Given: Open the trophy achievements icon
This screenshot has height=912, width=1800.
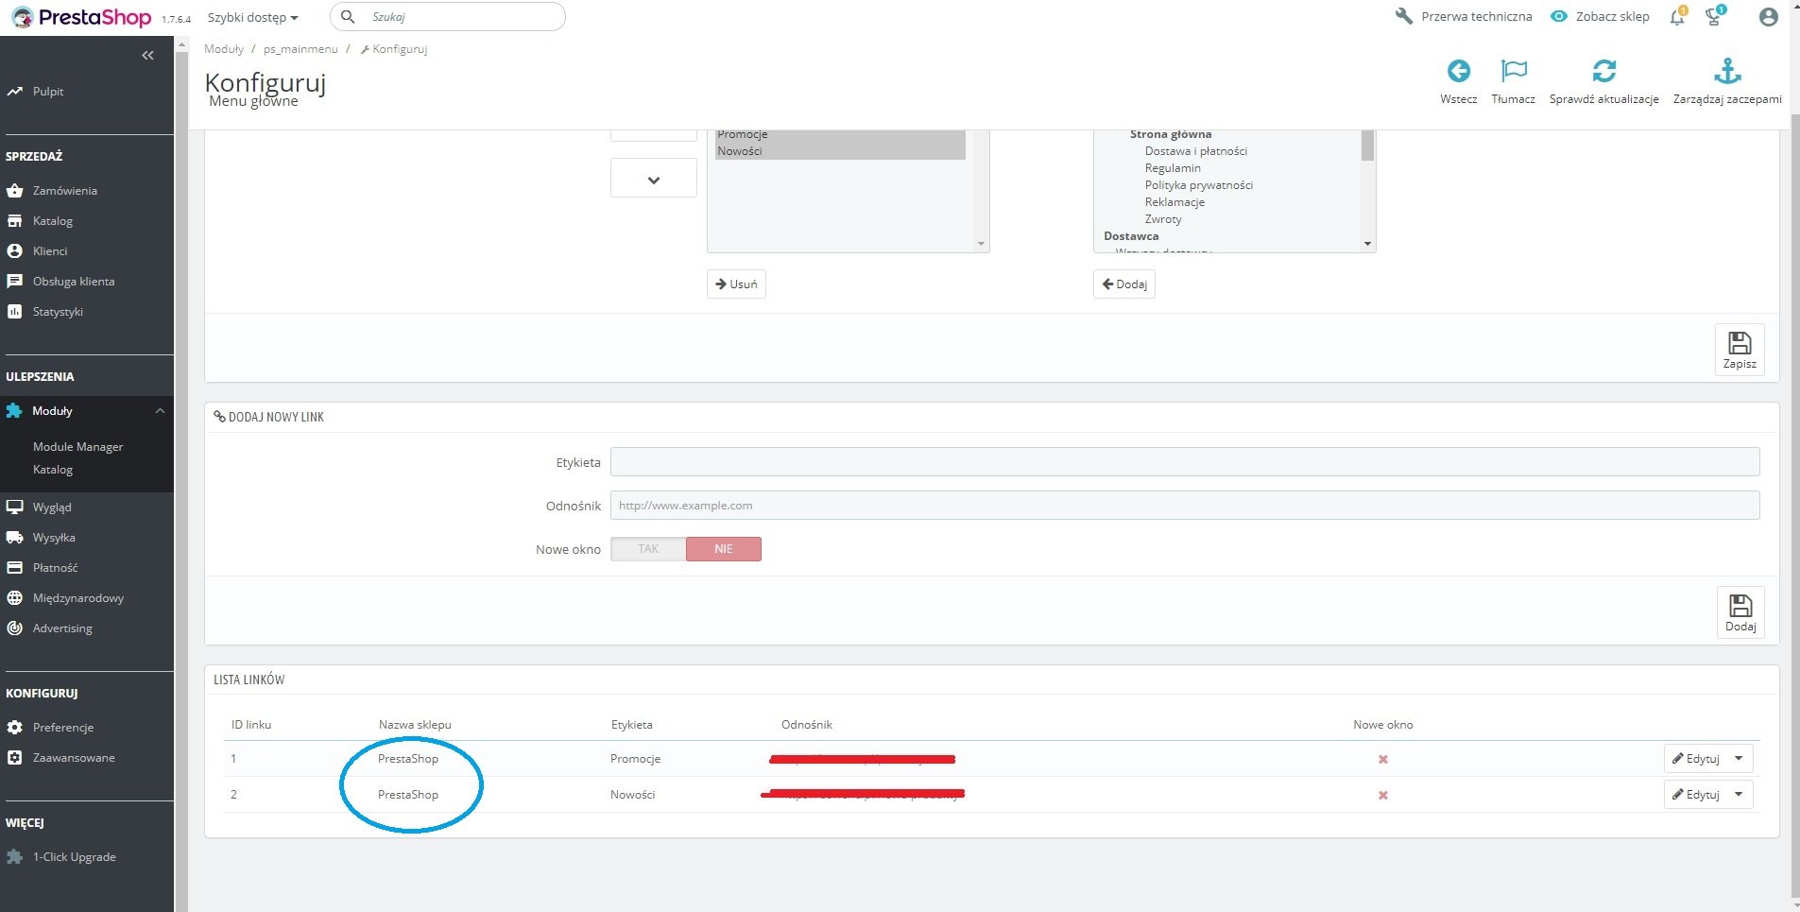Looking at the screenshot, I should click(x=1714, y=16).
